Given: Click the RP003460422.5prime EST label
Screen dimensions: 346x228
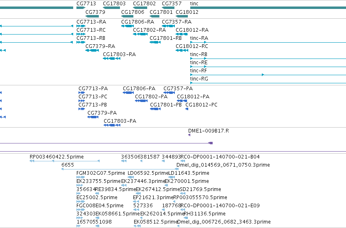Looking at the screenshot, I should [x=57, y=157].
